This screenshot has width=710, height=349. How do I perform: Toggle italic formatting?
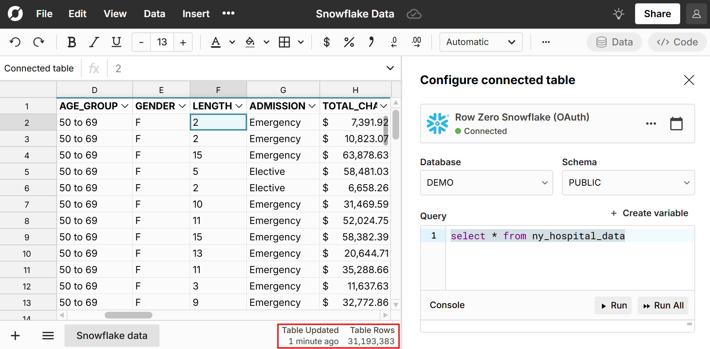pyautogui.click(x=94, y=42)
